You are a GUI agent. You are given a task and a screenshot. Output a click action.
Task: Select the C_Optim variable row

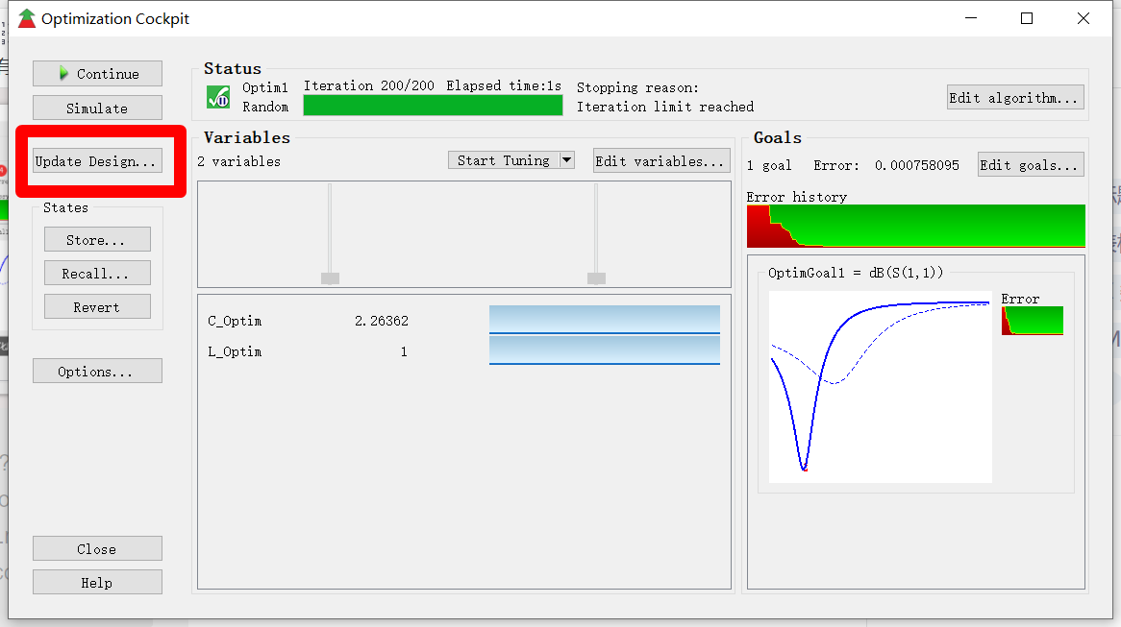(x=464, y=321)
